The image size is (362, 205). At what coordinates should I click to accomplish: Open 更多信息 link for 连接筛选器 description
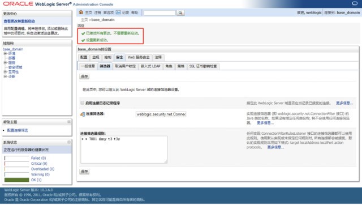pos(265,123)
